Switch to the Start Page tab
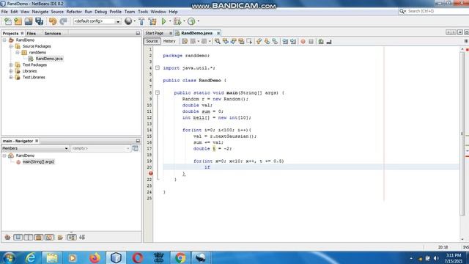The width and height of the screenshot is (469, 264). point(155,33)
